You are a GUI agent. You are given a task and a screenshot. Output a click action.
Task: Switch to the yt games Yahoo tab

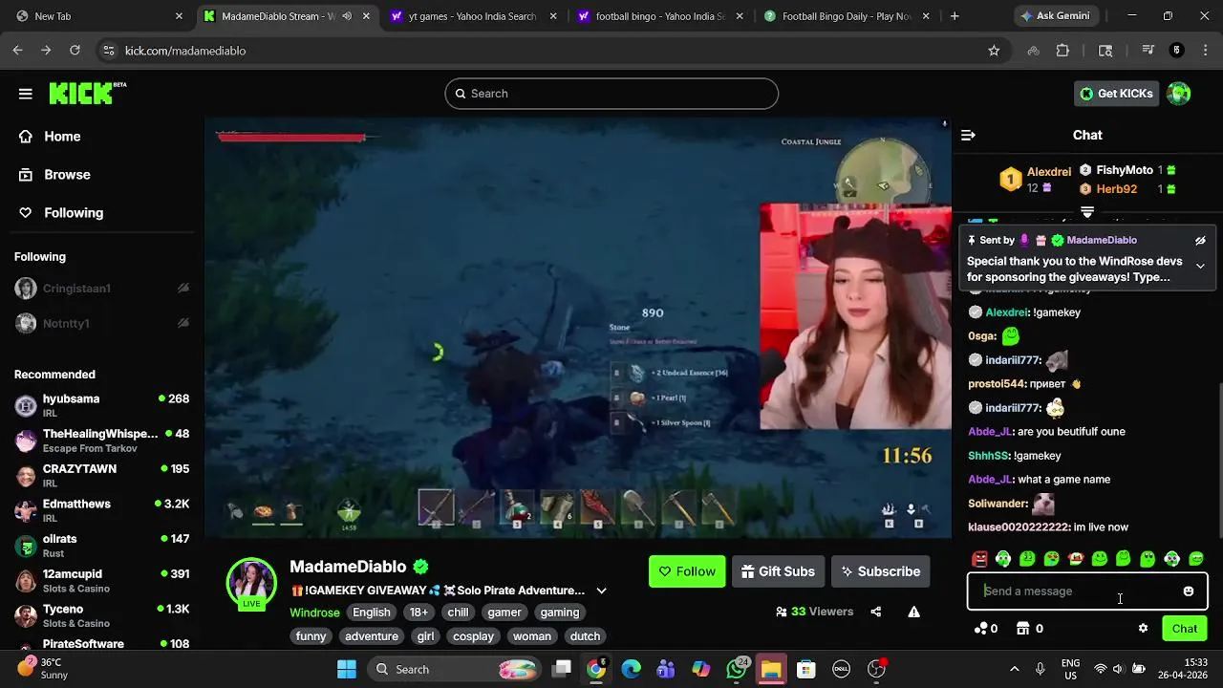click(472, 16)
